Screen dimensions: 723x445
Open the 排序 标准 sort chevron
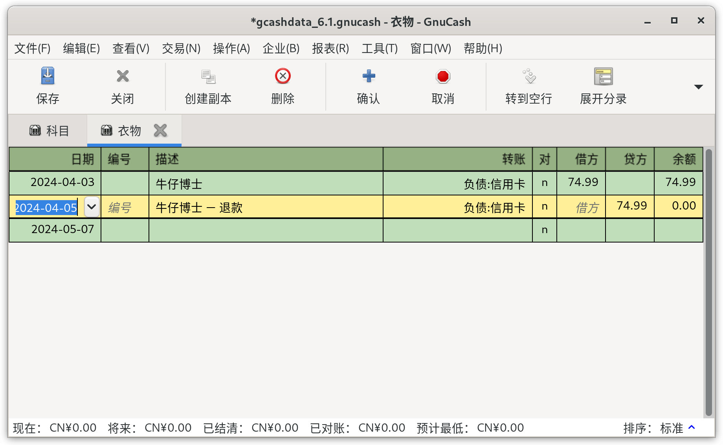(692, 427)
